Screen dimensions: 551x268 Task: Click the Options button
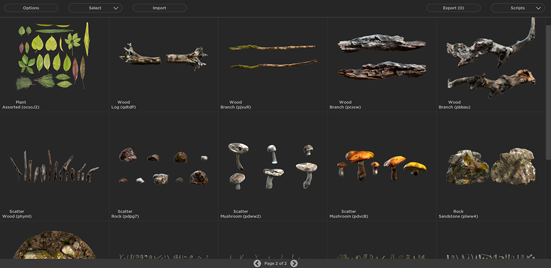pyautogui.click(x=31, y=8)
